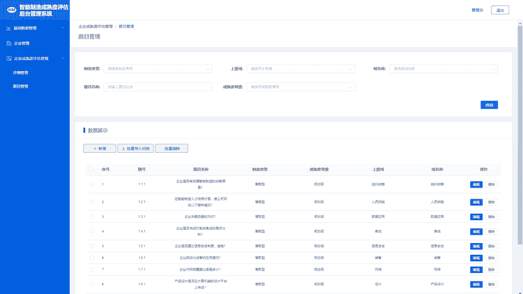Click the delete button for question 1.1.1
Screen dimensions: 523x294
[492, 184]
